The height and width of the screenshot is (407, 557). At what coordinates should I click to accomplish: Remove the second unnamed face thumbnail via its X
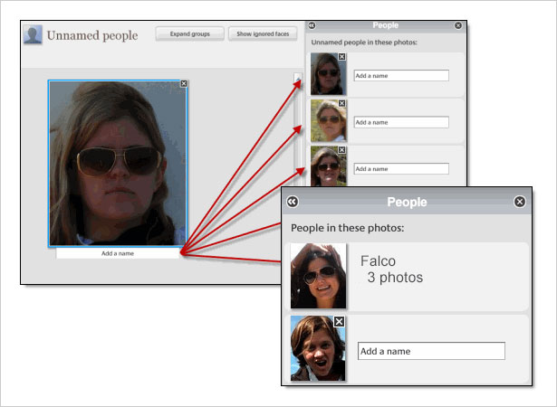(341, 103)
